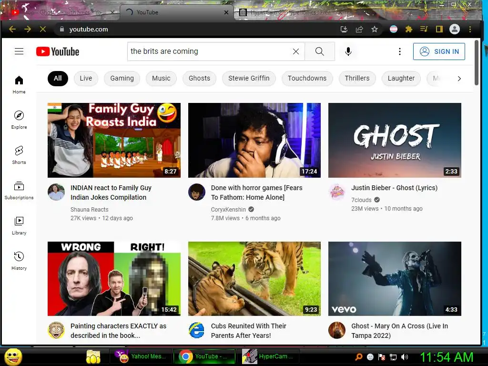Open HyperCam from the taskbar

coord(268,356)
